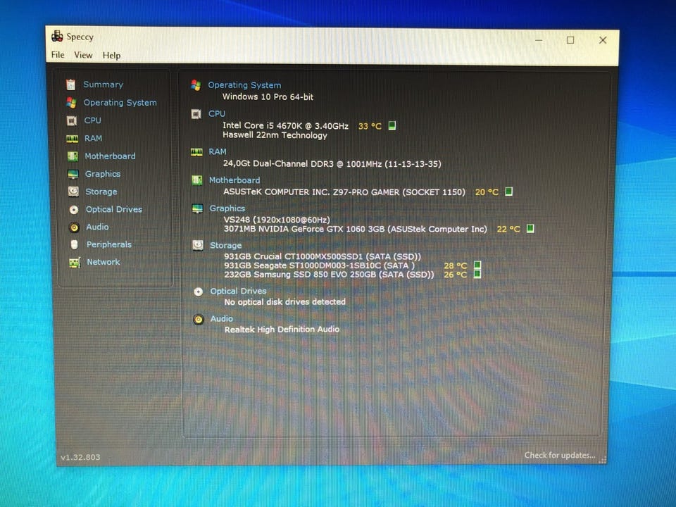Screen dimensions: 676x507
Task: Open the File menu
Action: pos(58,55)
